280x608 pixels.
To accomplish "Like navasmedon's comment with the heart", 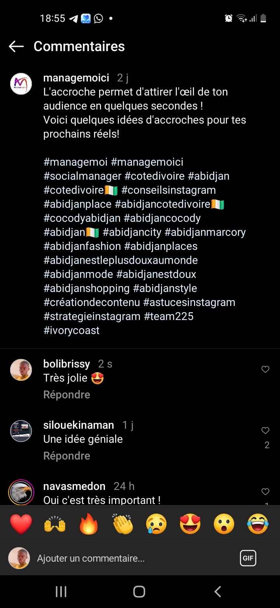I will [x=265, y=491].
